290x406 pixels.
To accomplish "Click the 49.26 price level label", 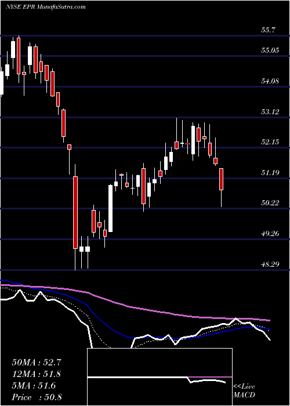I will (270, 234).
